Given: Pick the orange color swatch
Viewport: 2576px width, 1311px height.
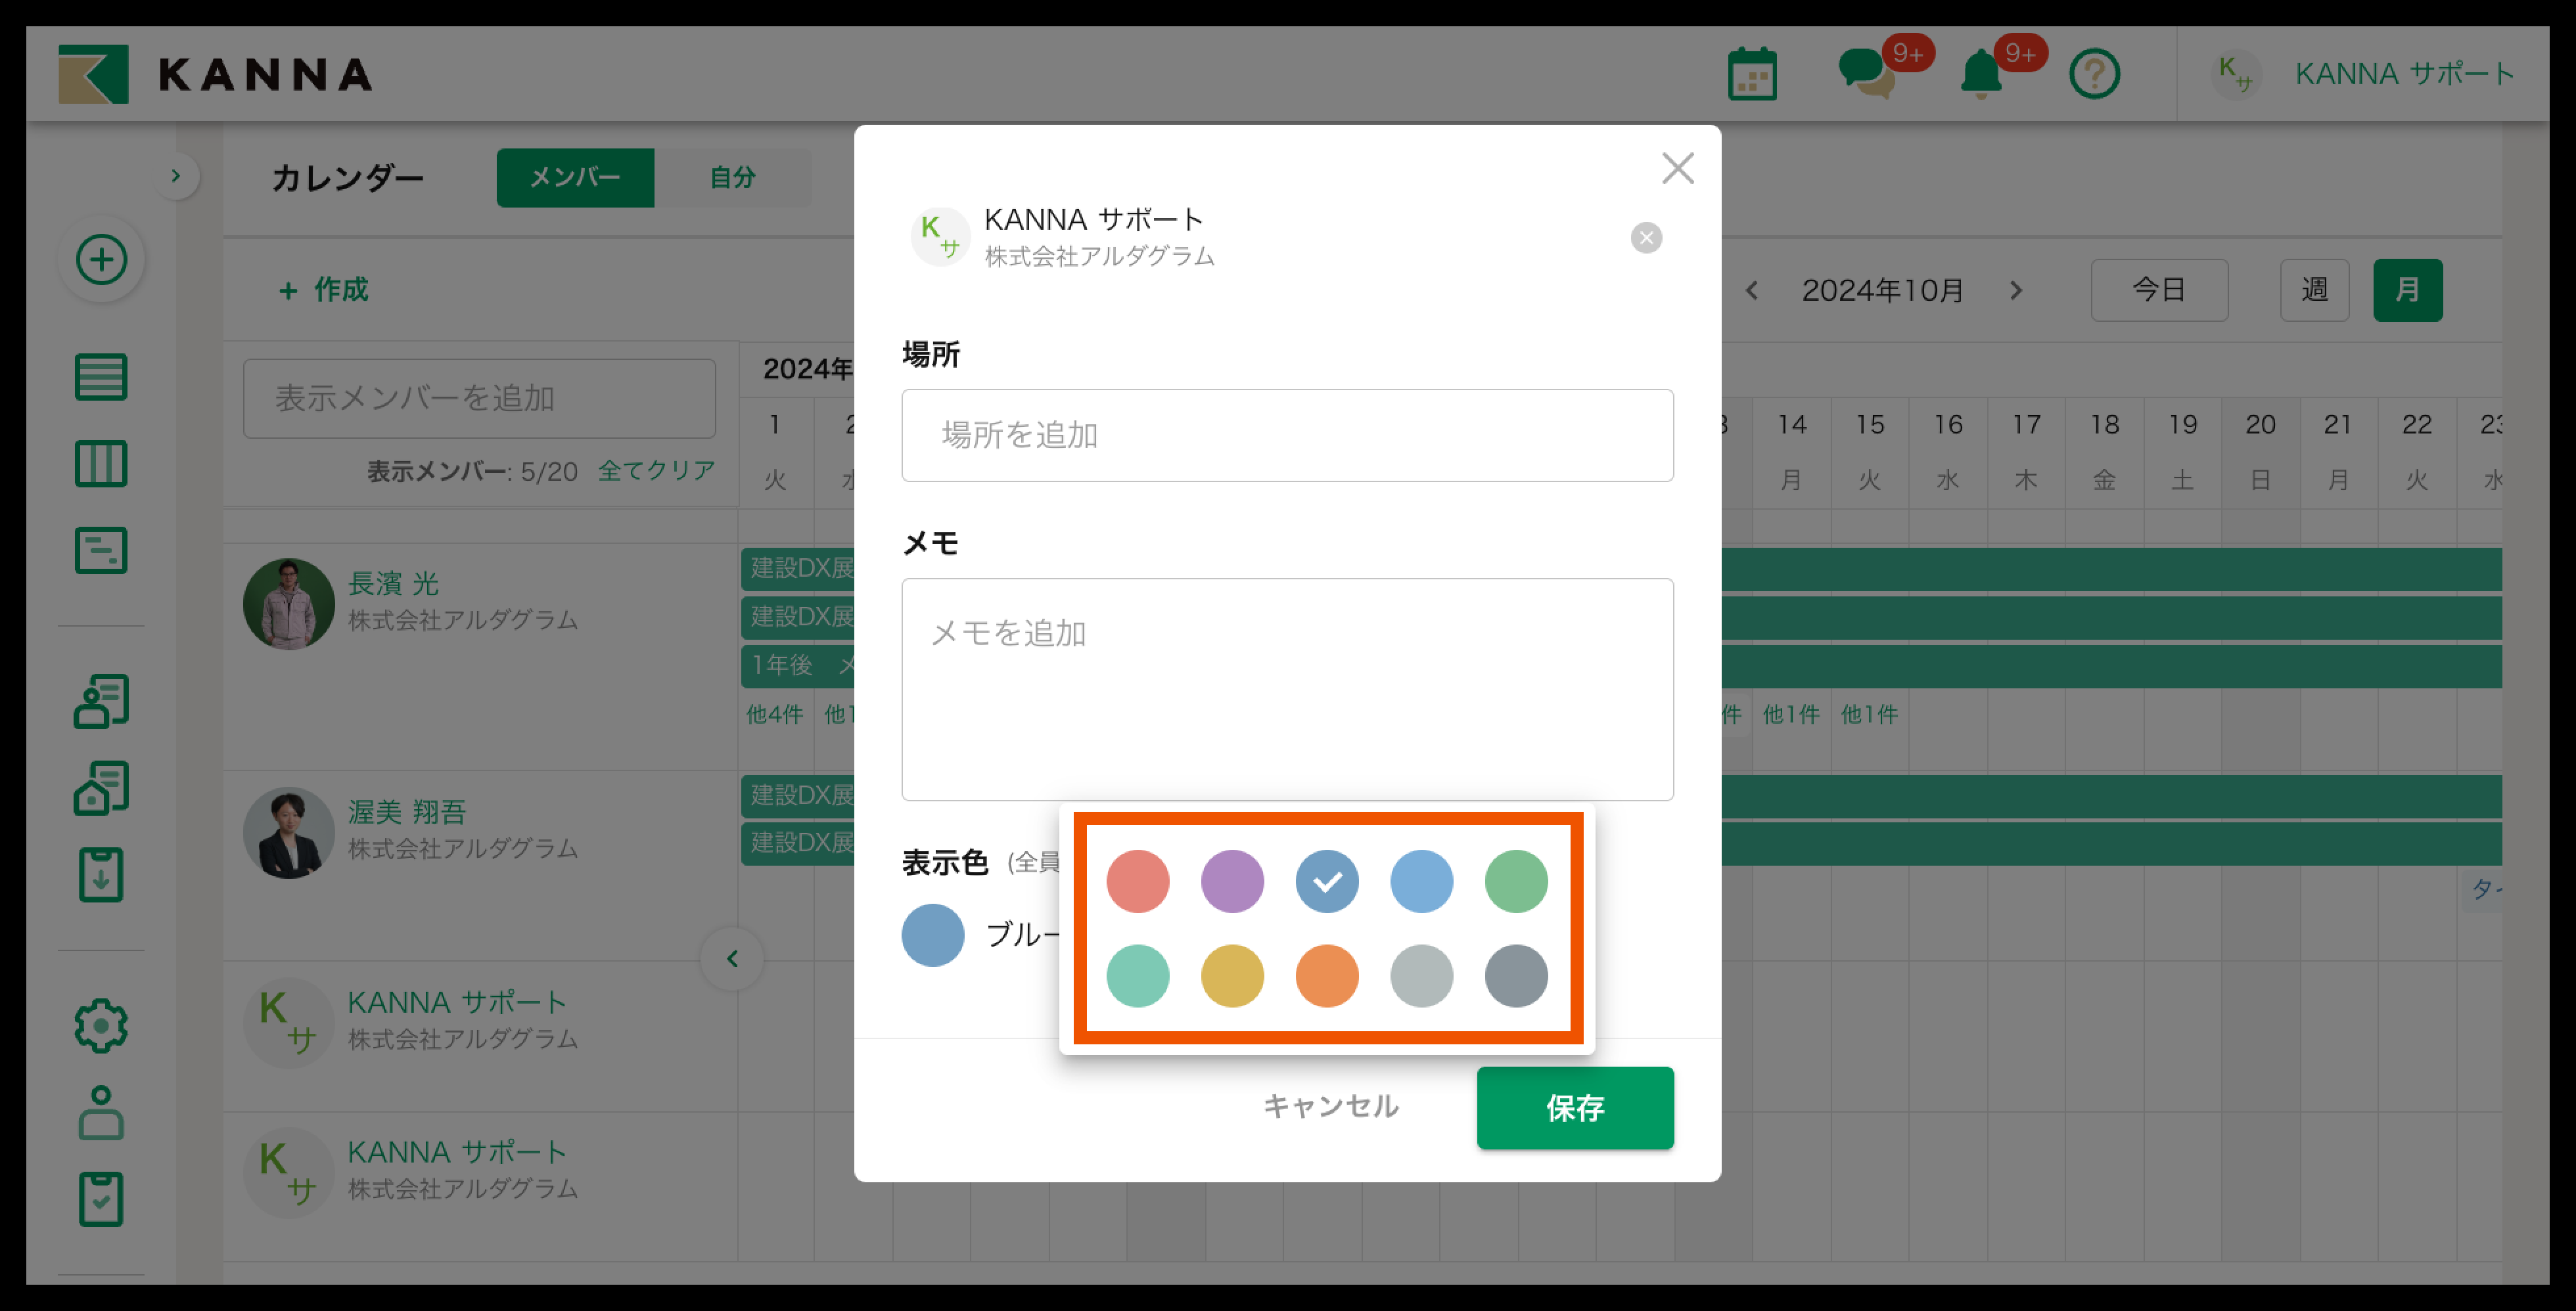Looking at the screenshot, I should point(1326,975).
